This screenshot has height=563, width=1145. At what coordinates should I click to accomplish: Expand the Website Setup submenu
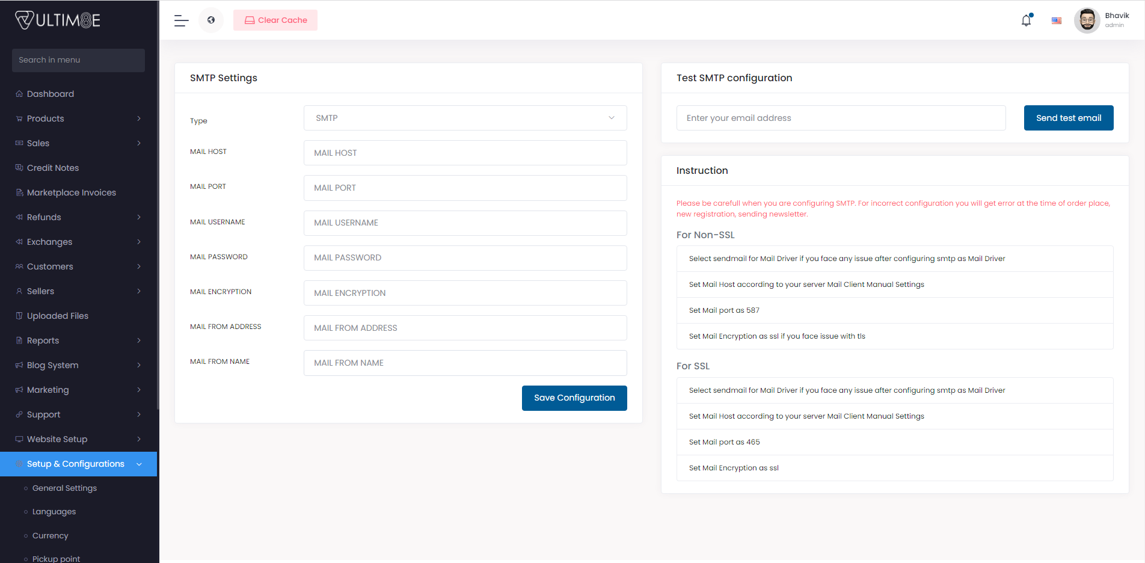(x=56, y=439)
